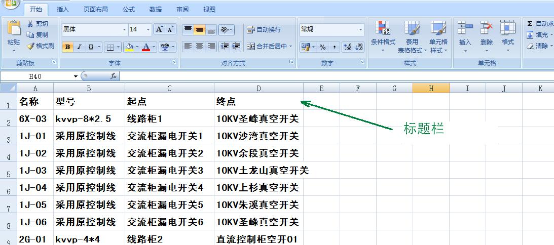Activate the Format Painter brush
Image resolution: width=554 pixels, height=245 pixels.
[40, 46]
